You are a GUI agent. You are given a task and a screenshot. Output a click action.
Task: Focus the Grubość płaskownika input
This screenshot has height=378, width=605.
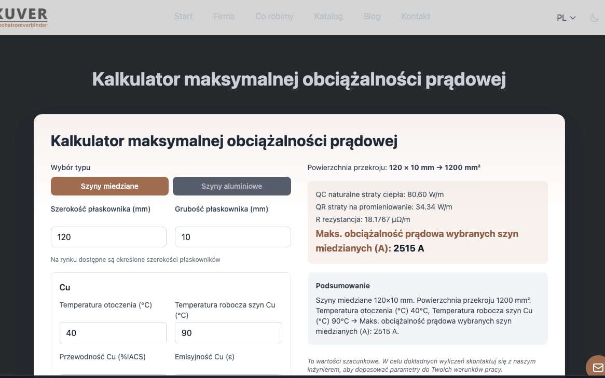point(232,237)
